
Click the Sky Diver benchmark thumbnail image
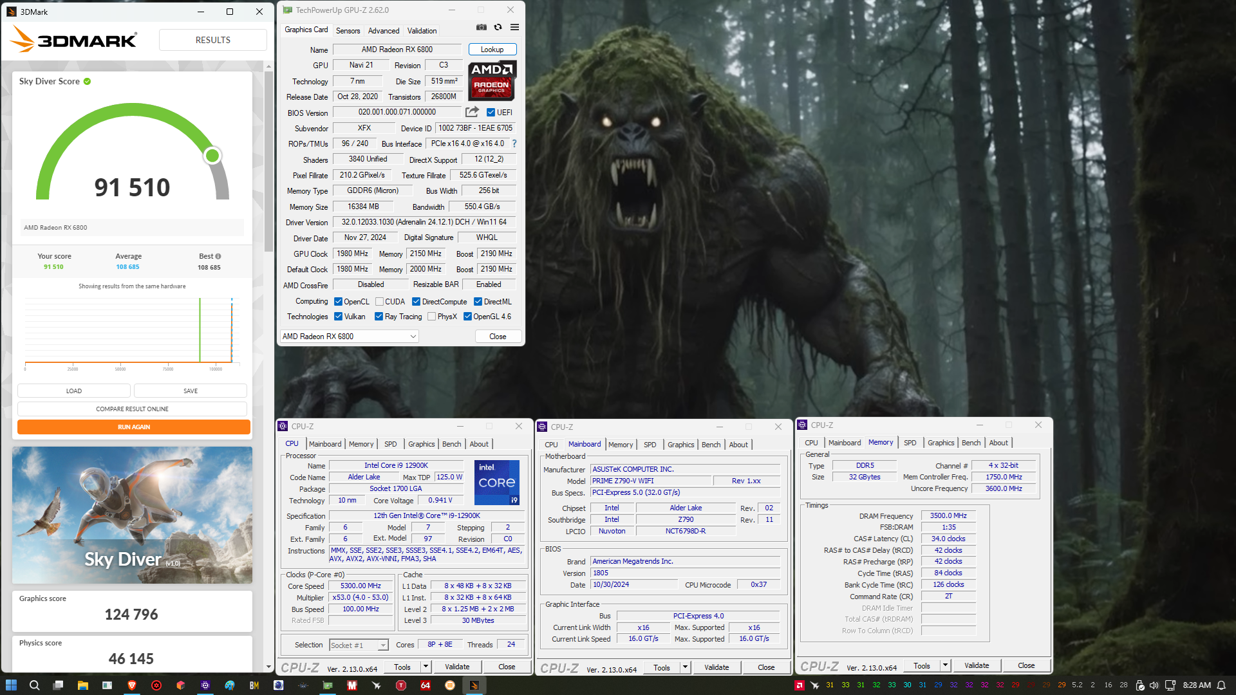point(133,515)
